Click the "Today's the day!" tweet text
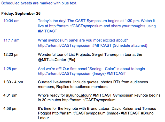The image size is (165, 122). (x=97, y=26)
